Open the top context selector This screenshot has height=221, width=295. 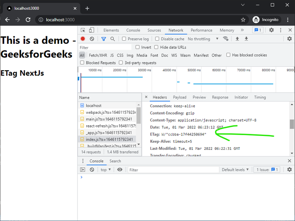[x=105, y=170]
